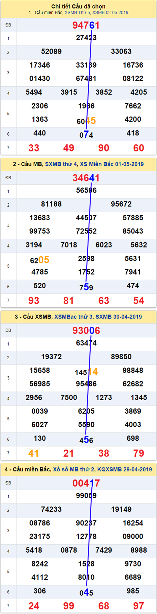Select third prize number 09000
The width and height of the screenshot is (157, 614).
point(133,537)
